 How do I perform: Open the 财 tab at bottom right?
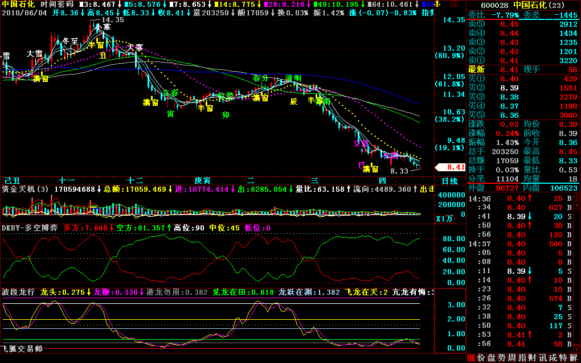[533, 357]
